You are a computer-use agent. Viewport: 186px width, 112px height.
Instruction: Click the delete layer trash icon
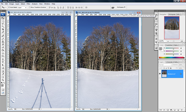click(181, 110)
